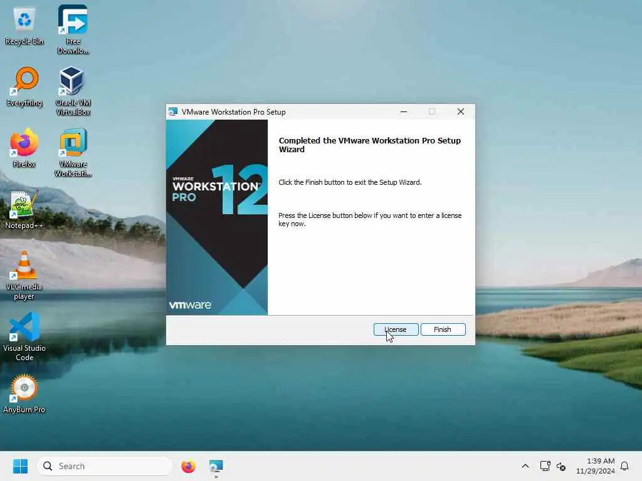Click Finish to exit Setup Wizard
The width and height of the screenshot is (642, 481).
(443, 329)
